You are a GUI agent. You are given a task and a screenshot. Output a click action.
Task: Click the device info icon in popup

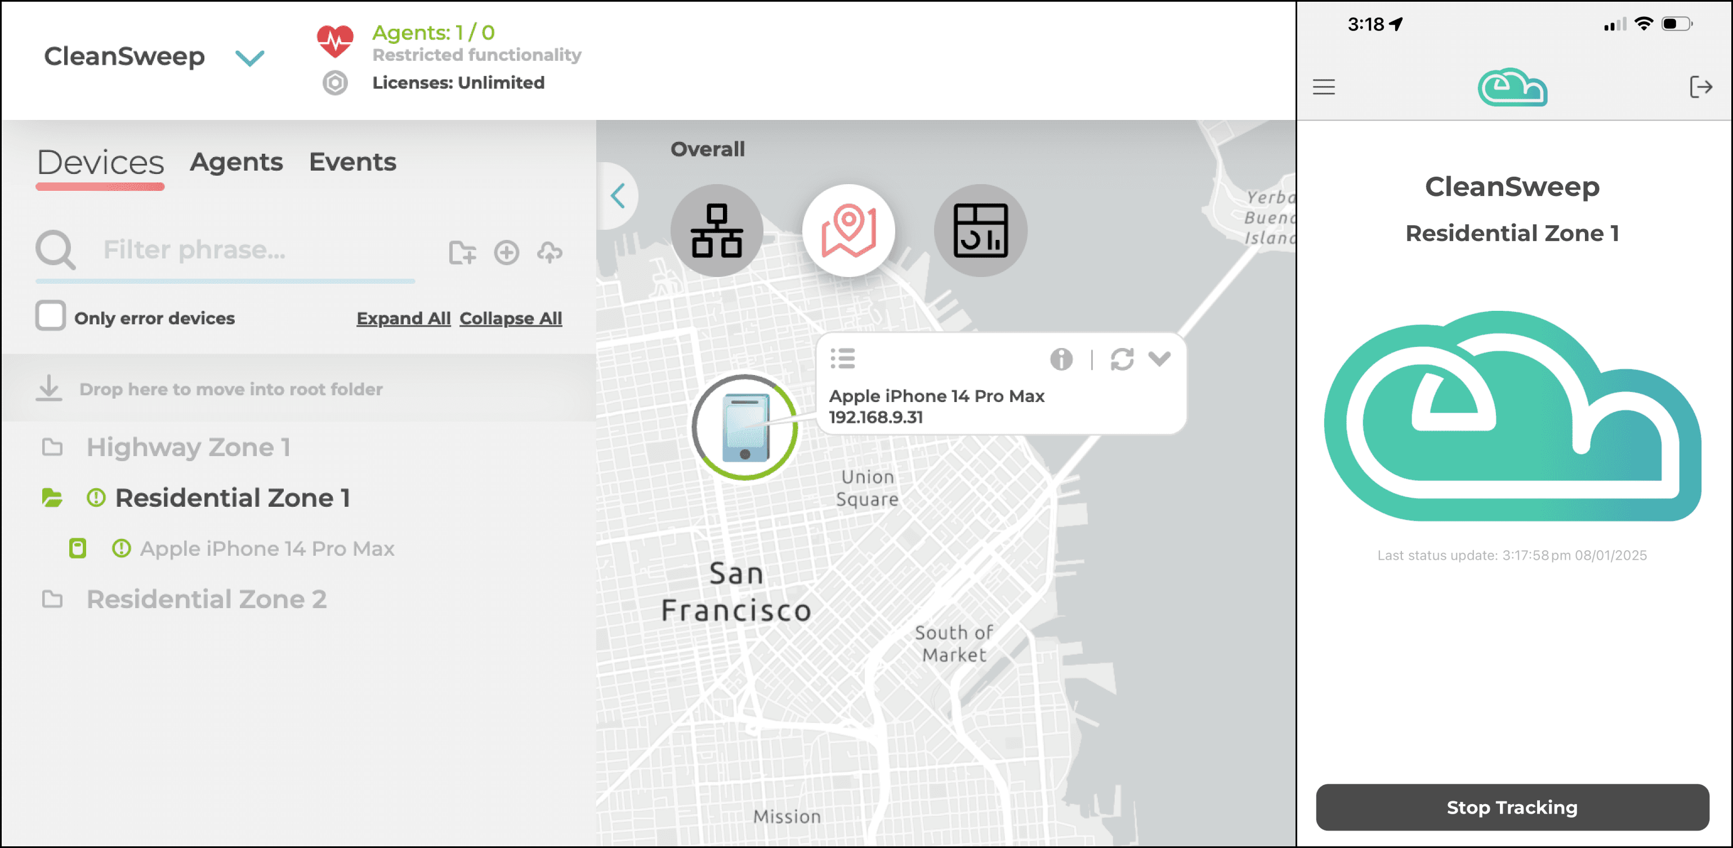tap(1061, 359)
